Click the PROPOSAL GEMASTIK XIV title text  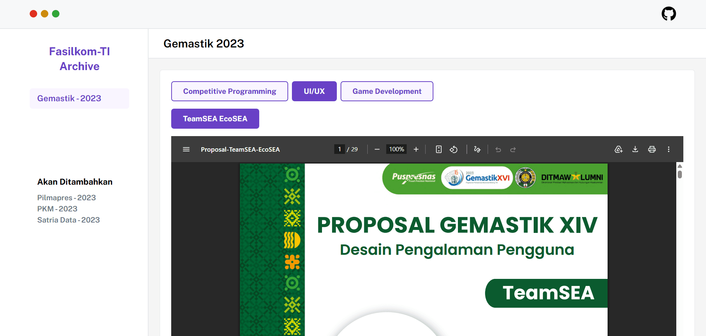[x=457, y=225]
